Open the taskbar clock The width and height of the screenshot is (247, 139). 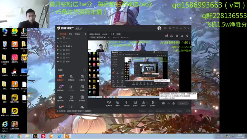pyautogui.click(x=240, y=136)
